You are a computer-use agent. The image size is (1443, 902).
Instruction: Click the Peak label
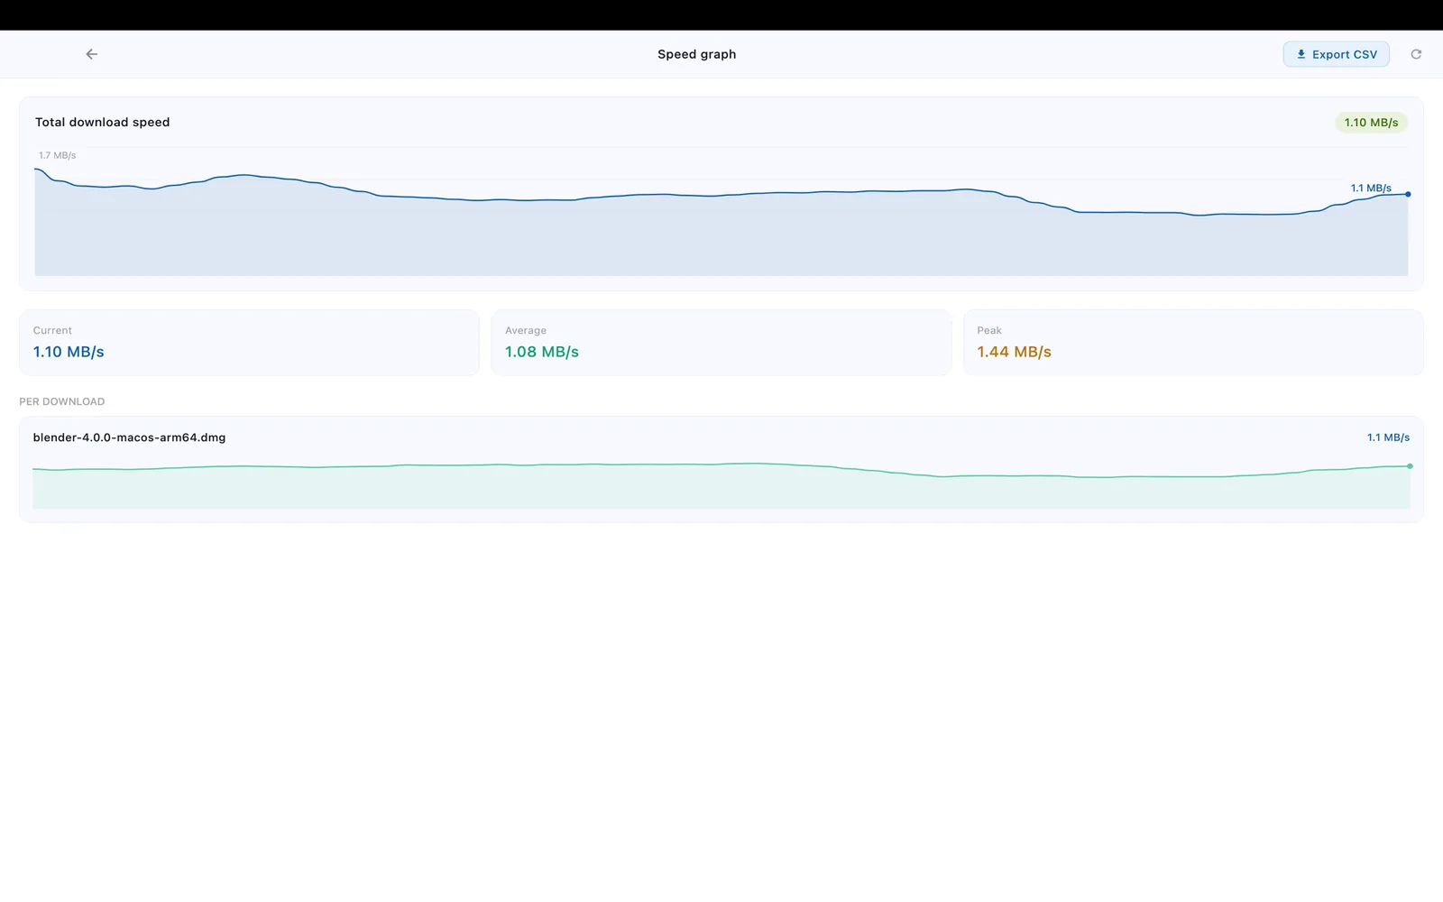(x=989, y=330)
